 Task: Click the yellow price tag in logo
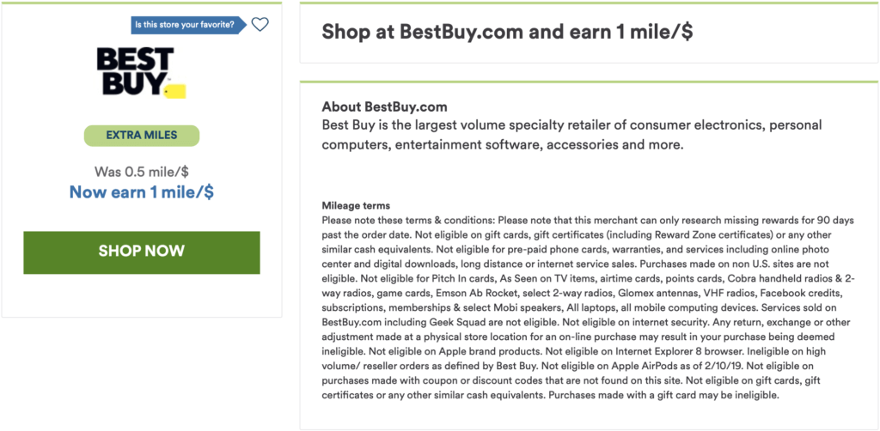(x=175, y=91)
